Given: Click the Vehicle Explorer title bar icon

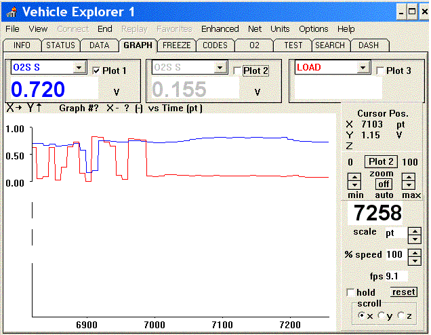Looking at the screenshot, I should tap(12, 12).
